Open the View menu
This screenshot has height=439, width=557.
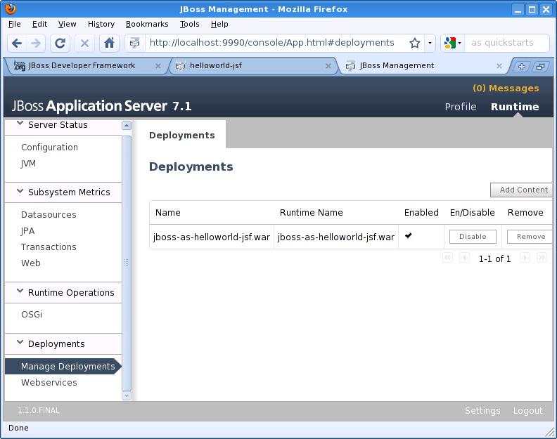(67, 24)
